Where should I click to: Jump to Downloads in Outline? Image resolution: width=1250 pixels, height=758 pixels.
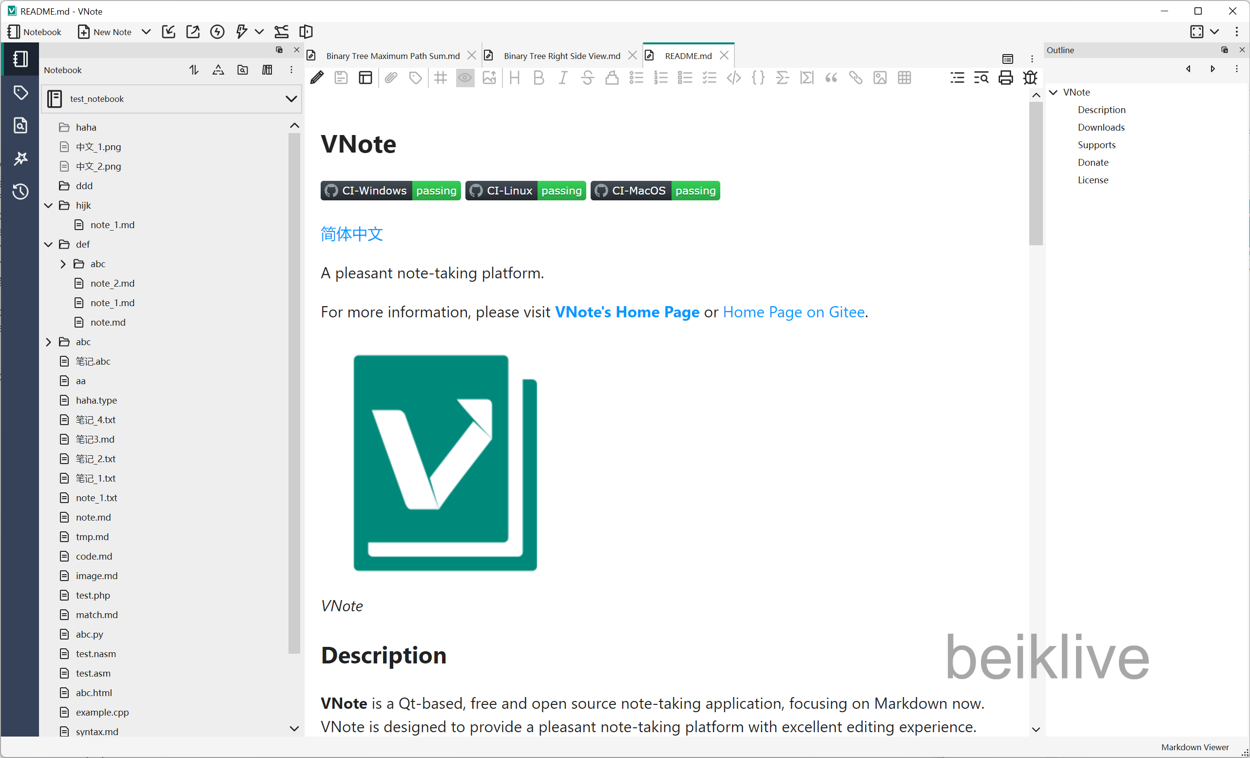1101,127
